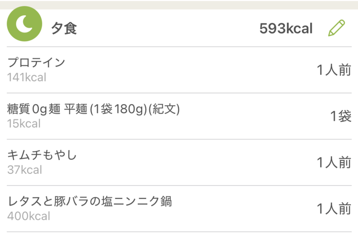
Task: Tap the 37kcal calorie label
Action: click(x=24, y=170)
